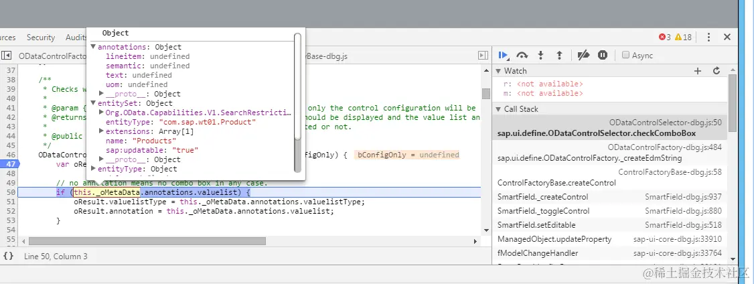The width and height of the screenshot is (754, 284).
Task: Open ODataControlSelector-dbg.js:50 source link
Action: click(665, 123)
